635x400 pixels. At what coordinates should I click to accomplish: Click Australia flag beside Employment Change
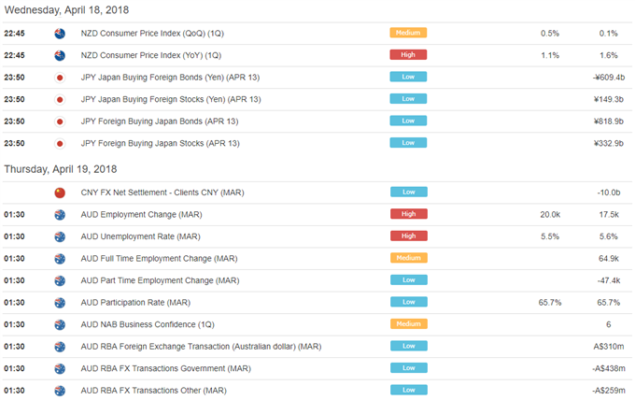[60, 214]
